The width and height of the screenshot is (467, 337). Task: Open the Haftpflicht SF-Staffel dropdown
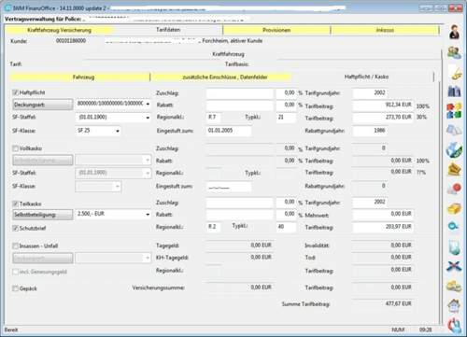click(148, 118)
